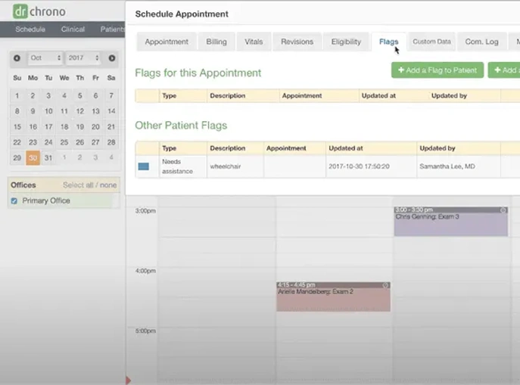Switch to the Revisions tab
Screen dimensions: 520x385
297,42
